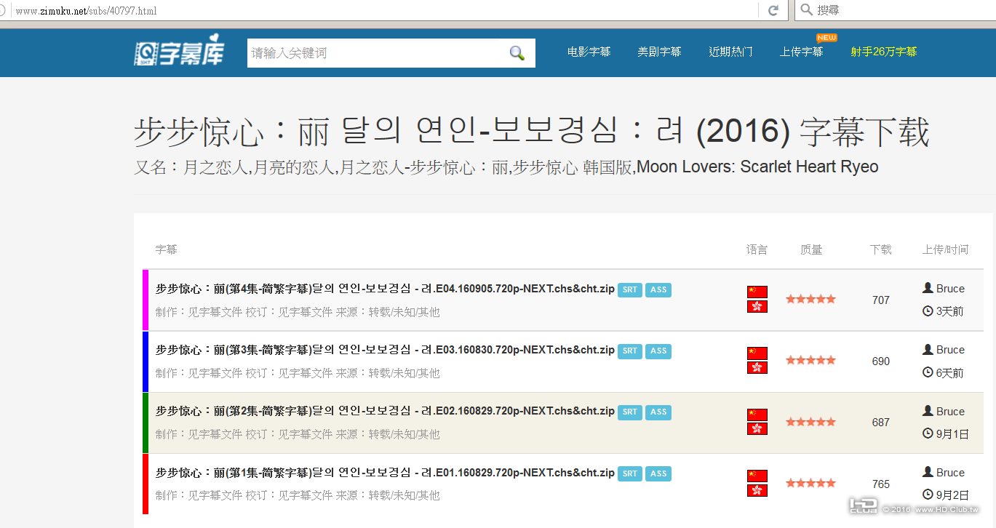Click the magnifier search icon in site header
Screen dimensions: 996x528
coord(517,53)
